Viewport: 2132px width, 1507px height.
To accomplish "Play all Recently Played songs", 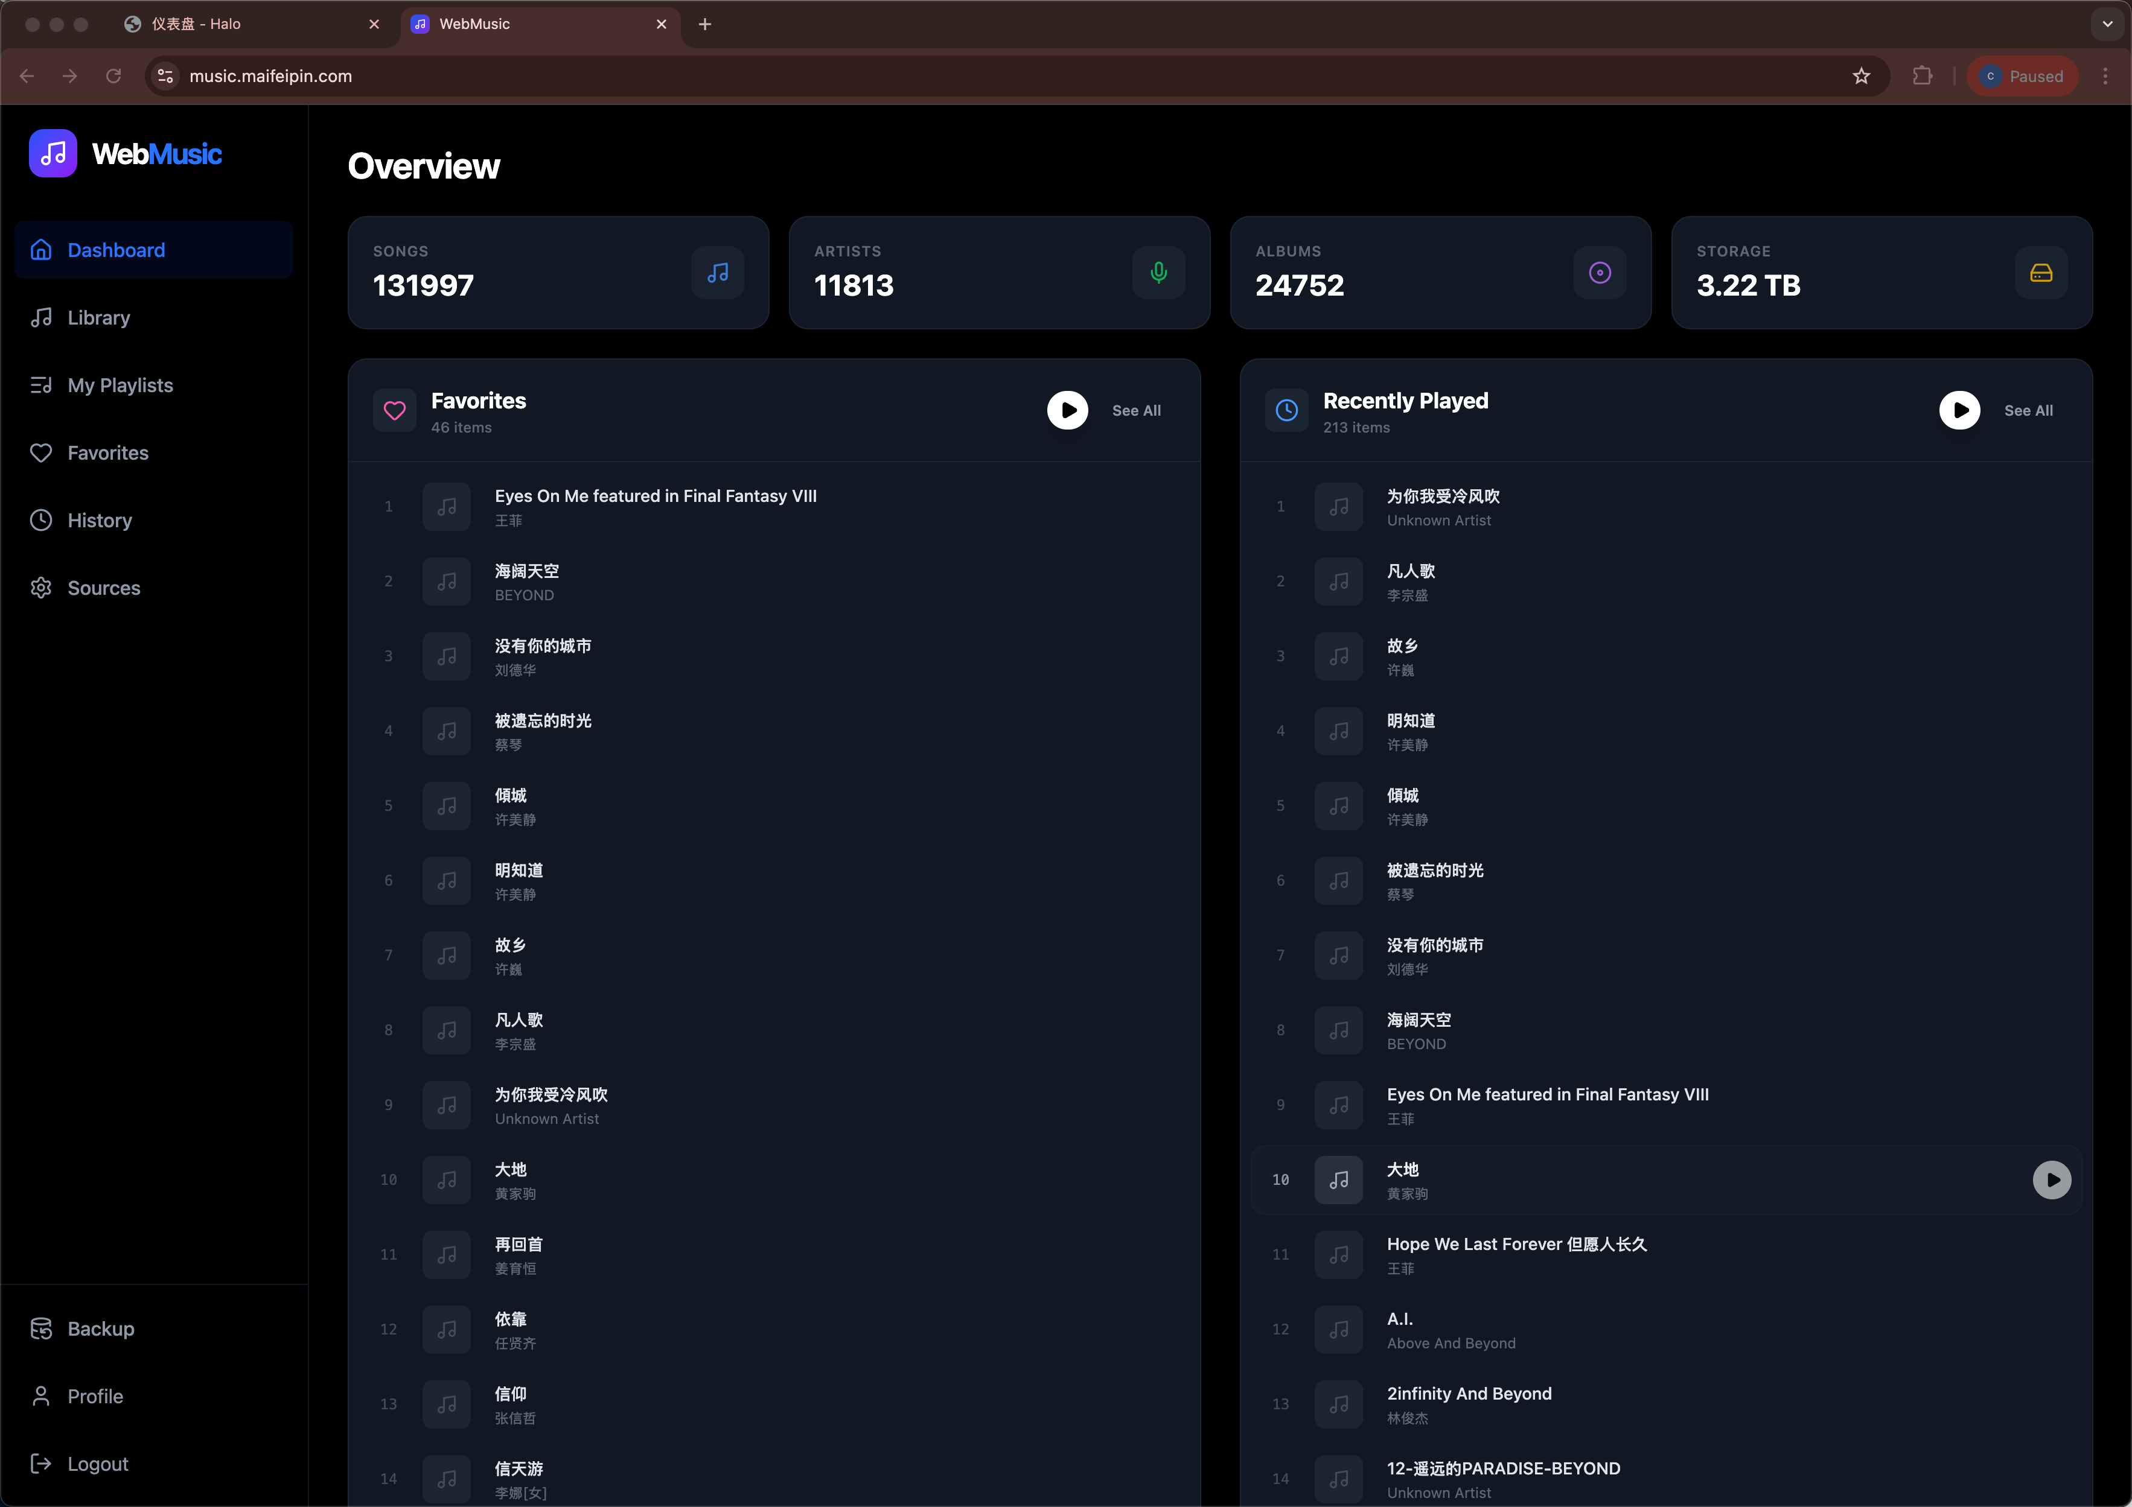I will point(1958,410).
